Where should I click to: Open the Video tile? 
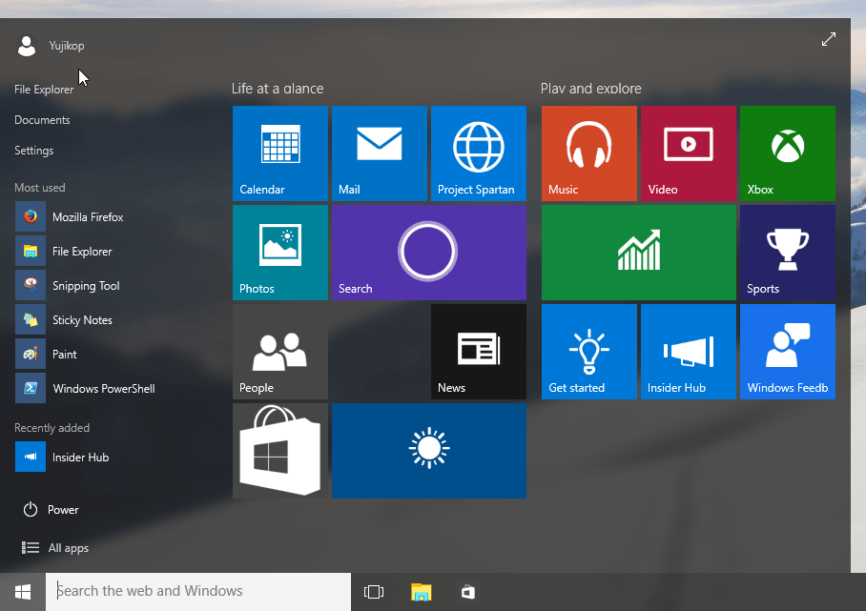point(689,153)
